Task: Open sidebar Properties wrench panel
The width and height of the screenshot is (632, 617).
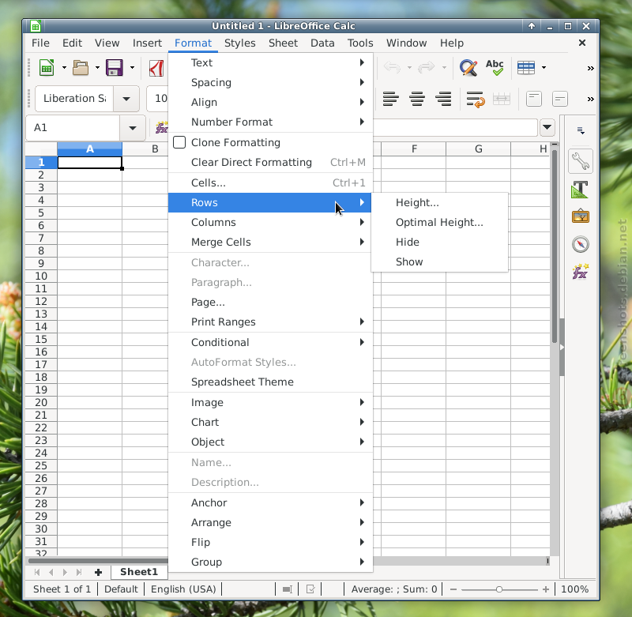Action: [581, 161]
